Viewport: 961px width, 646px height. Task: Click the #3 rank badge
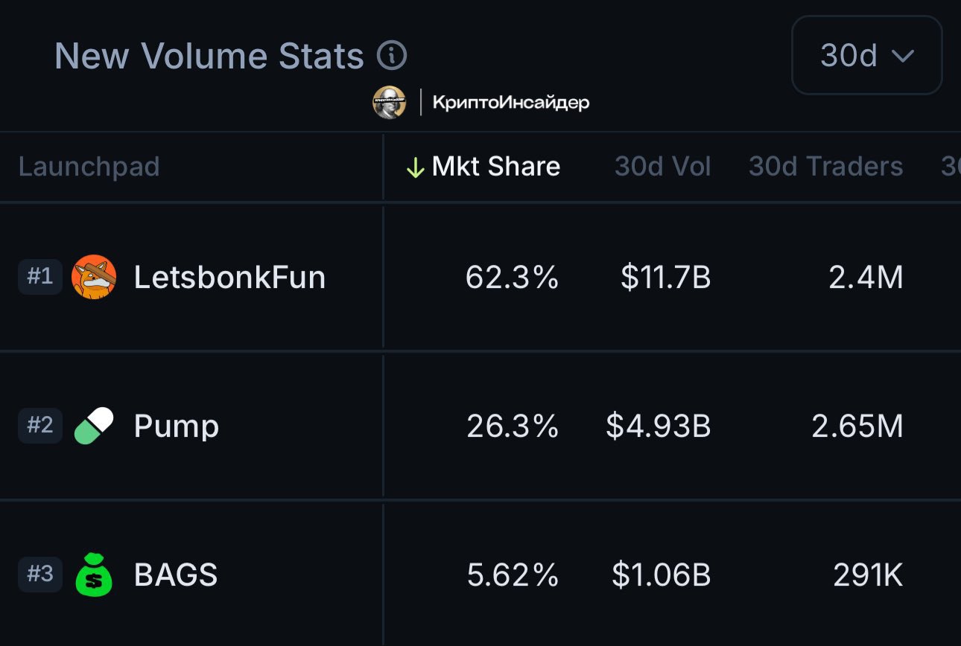[x=40, y=575]
